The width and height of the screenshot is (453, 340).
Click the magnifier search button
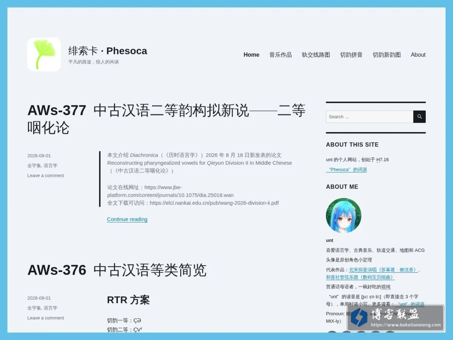click(x=419, y=117)
